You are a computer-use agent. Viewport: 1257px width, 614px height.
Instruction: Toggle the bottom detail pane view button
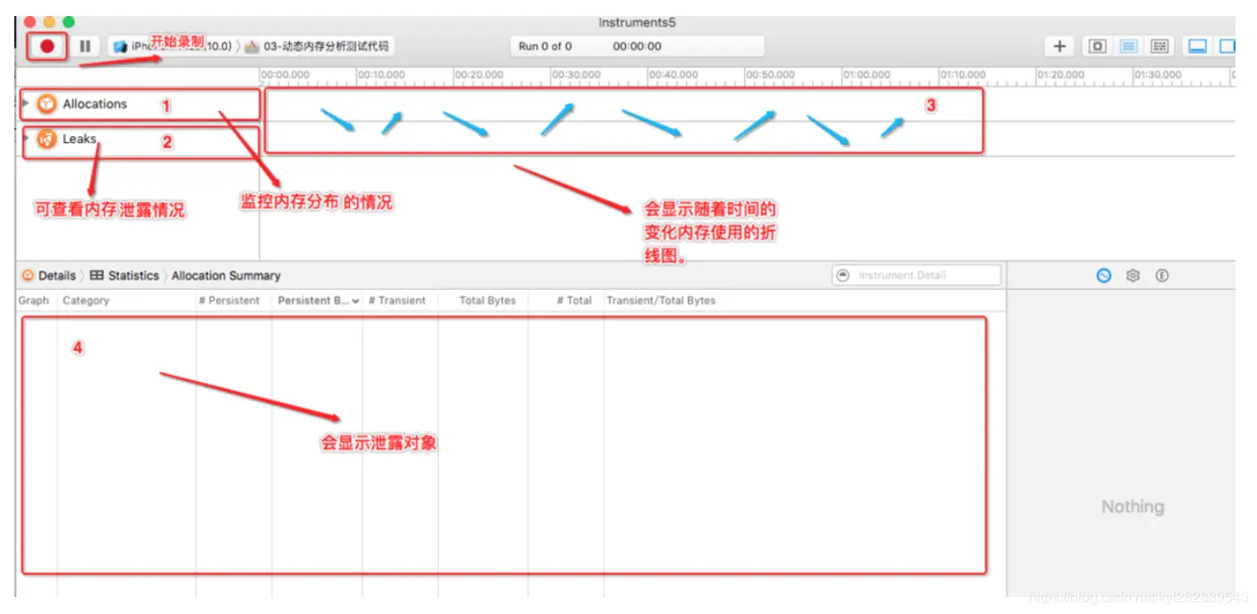click(x=1197, y=46)
